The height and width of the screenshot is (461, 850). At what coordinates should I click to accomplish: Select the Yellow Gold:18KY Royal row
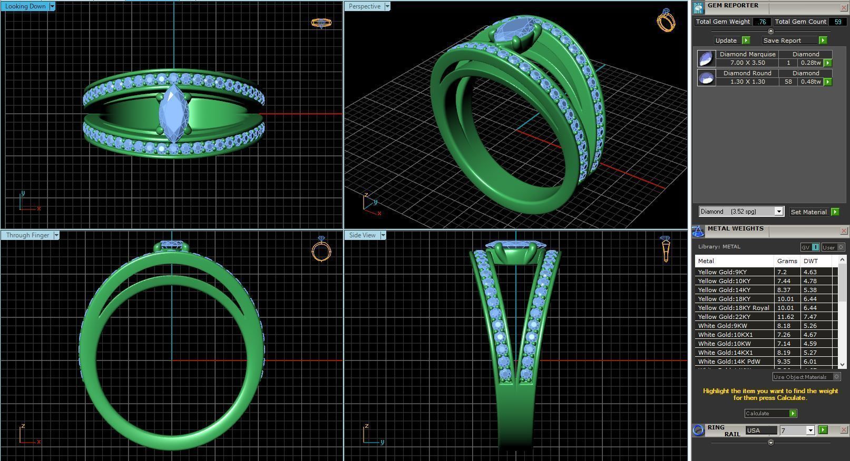click(x=766, y=308)
